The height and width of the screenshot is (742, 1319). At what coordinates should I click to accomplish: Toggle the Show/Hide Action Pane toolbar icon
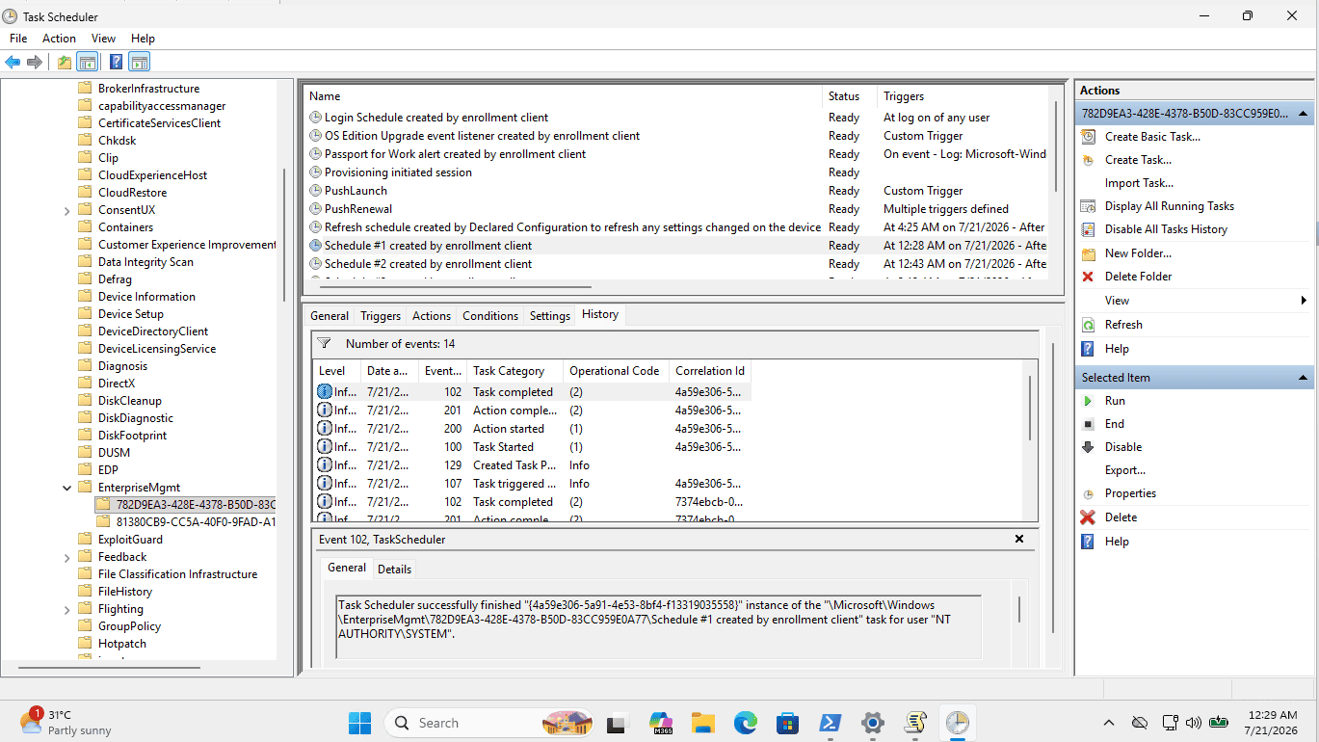pyautogui.click(x=139, y=63)
